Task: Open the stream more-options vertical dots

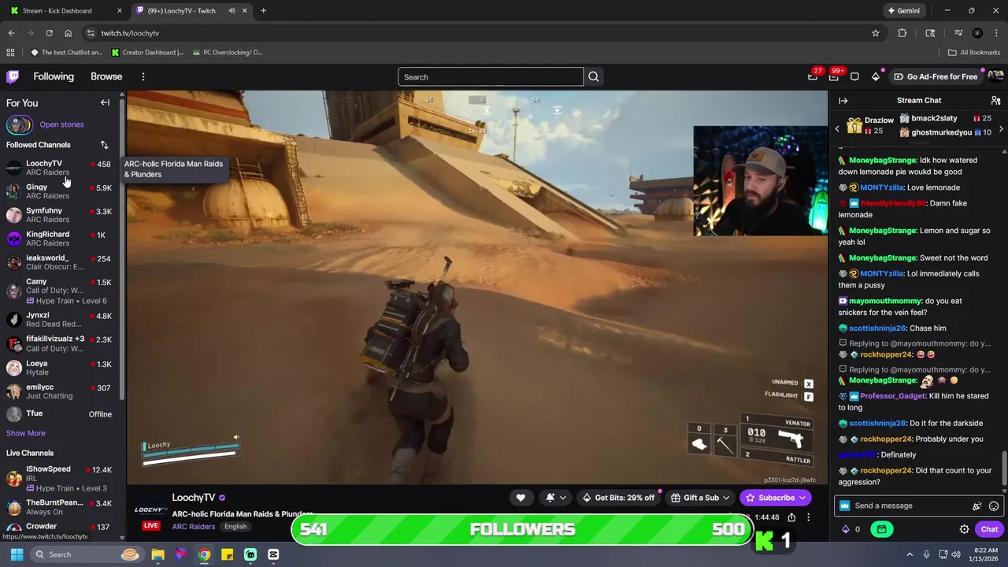Action: 808,517
